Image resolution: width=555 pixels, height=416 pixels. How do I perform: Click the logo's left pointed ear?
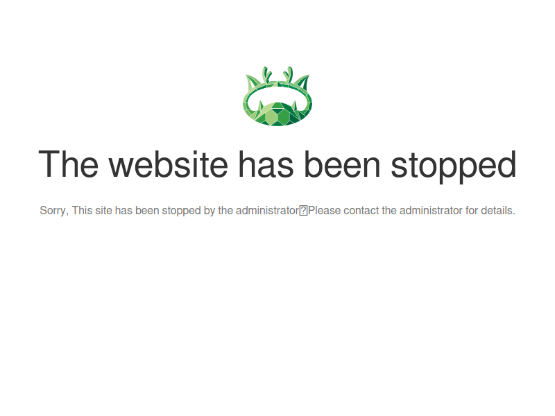pos(253,83)
